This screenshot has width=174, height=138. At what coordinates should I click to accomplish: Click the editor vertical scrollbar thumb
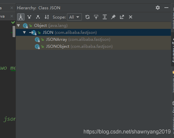14,32
